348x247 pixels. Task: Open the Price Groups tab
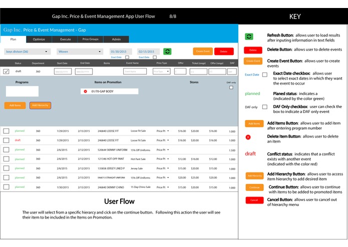pyautogui.click(x=90, y=39)
